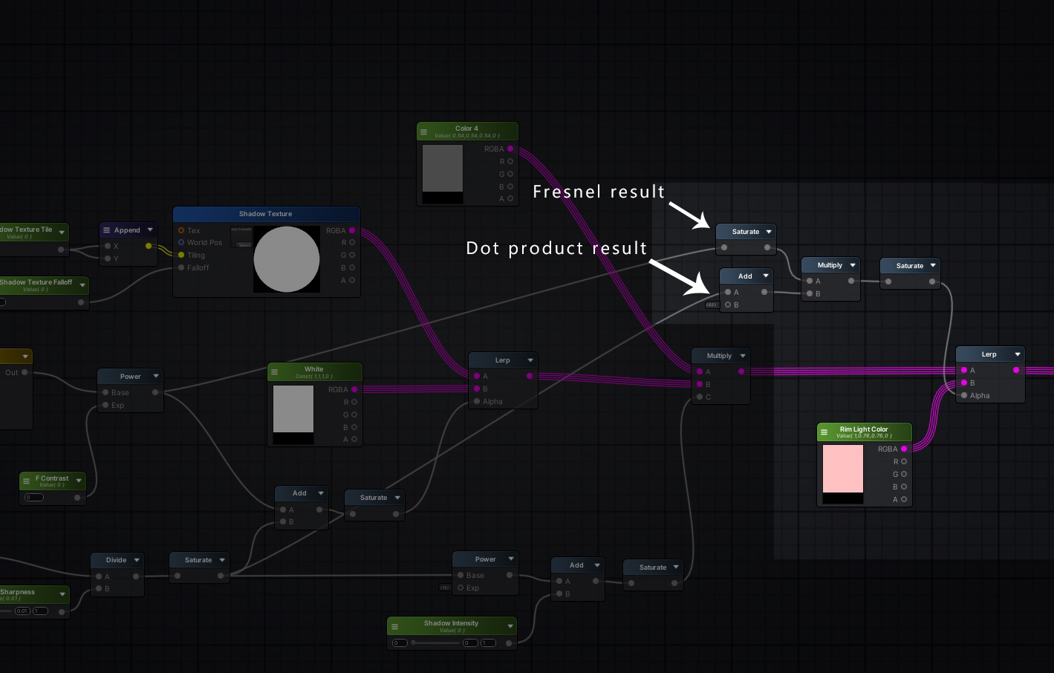Select the C input port on Multiply node
1054x673 pixels.
700,397
